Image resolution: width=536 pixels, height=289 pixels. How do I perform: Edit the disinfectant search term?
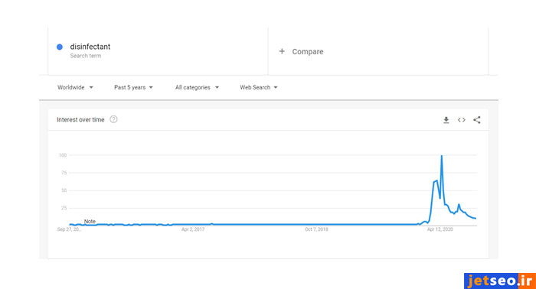click(90, 47)
